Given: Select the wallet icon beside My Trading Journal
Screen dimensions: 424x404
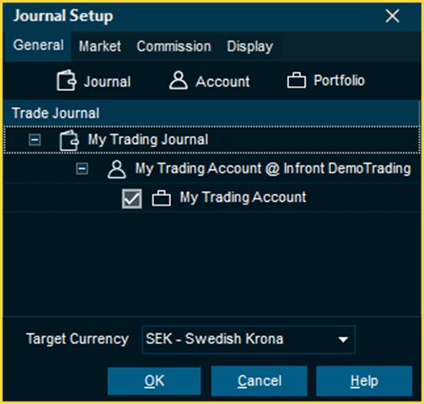Looking at the screenshot, I should coord(69,141).
